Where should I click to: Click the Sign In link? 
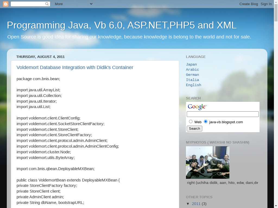[x=266, y=4]
